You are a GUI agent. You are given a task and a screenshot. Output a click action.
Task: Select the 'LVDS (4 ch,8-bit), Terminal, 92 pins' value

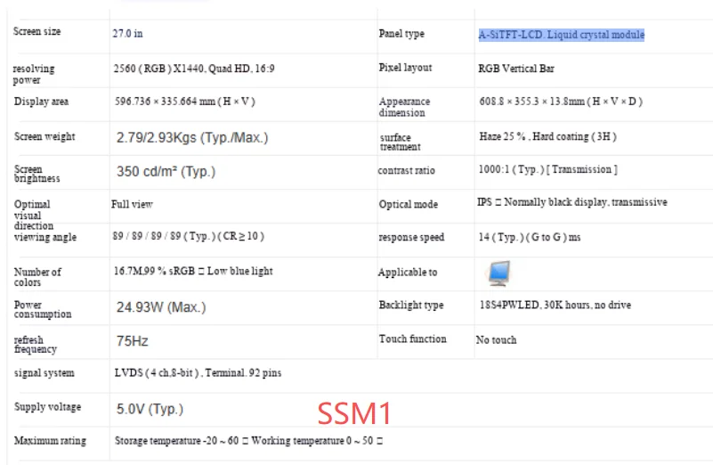click(x=198, y=373)
